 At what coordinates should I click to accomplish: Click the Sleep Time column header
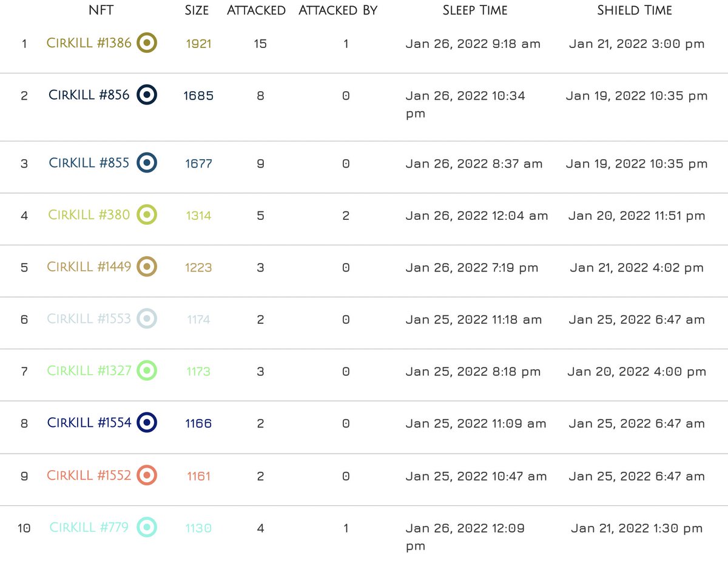tap(475, 10)
